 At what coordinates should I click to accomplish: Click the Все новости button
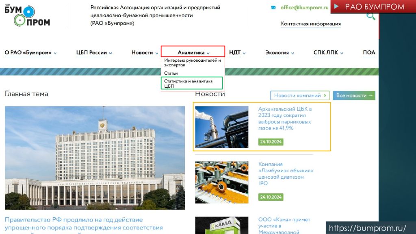pyautogui.click(x=354, y=95)
